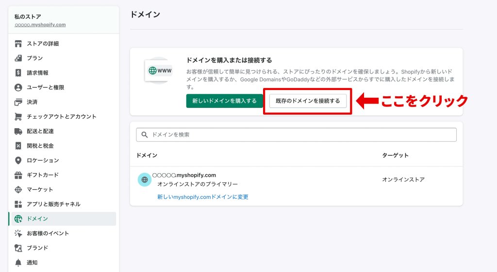Click the www illustration thumbnail
Viewport: 497px width, 272px height.
pyautogui.click(x=159, y=71)
